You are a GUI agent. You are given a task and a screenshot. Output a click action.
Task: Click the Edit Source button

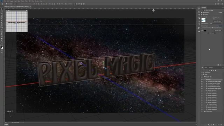click(x=212, y=33)
